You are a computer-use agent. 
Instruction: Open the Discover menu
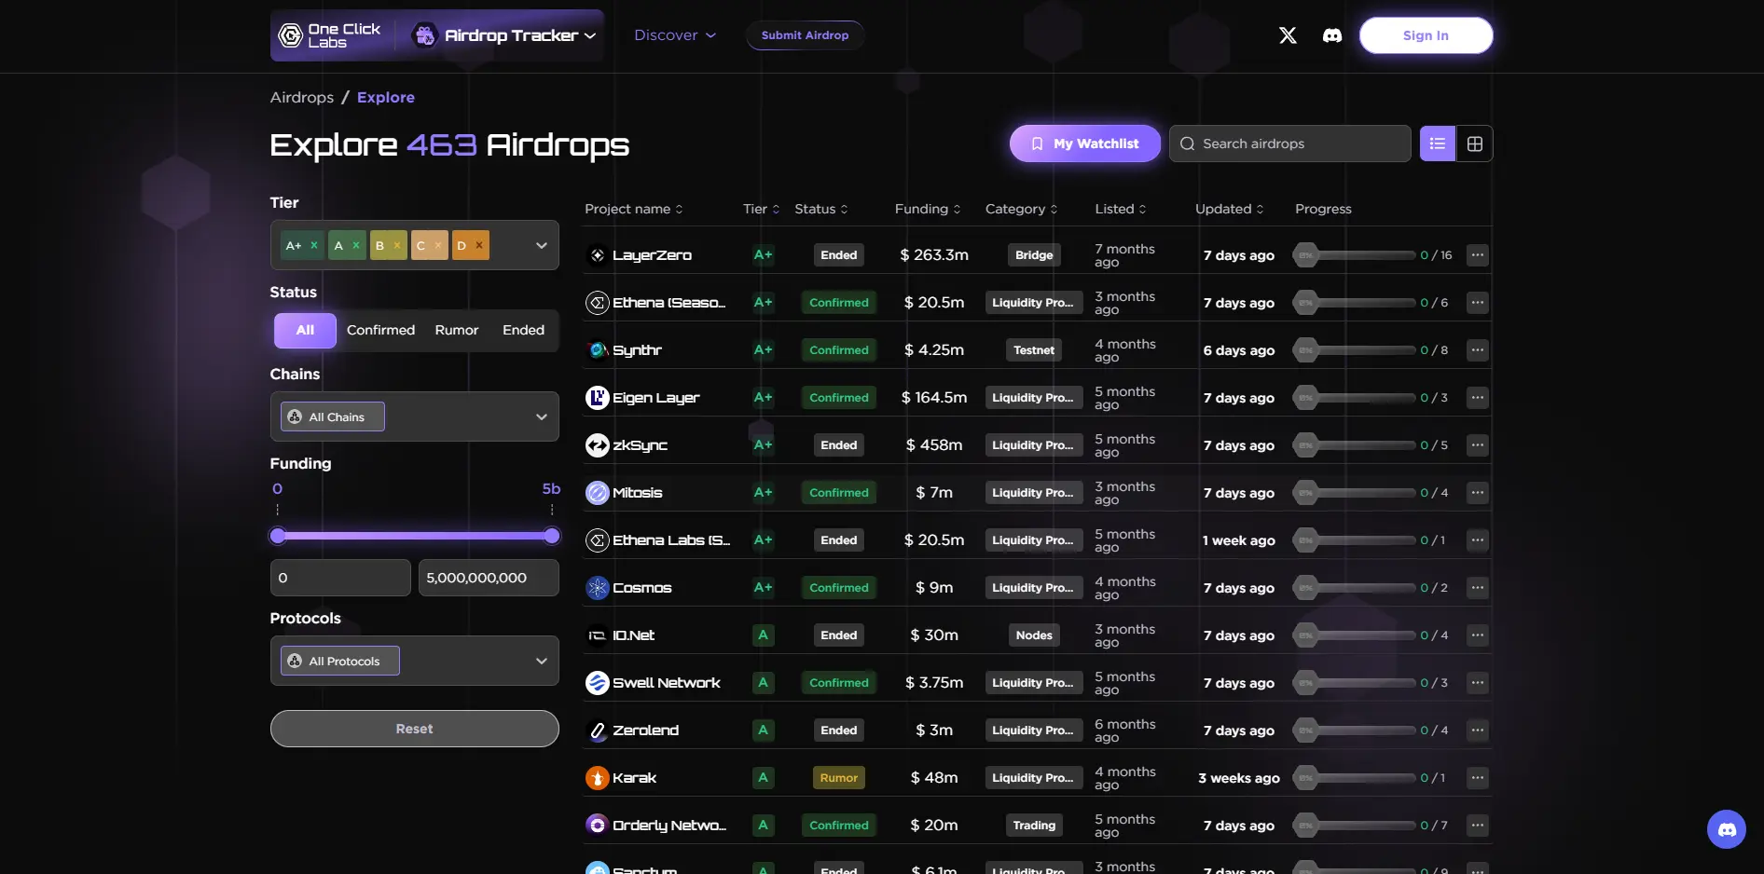click(675, 35)
